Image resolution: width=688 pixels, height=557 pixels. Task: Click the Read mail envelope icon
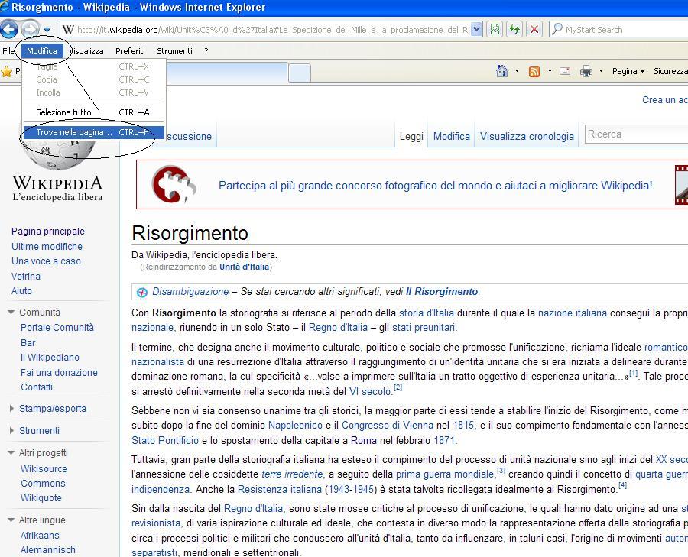[x=565, y=71]
